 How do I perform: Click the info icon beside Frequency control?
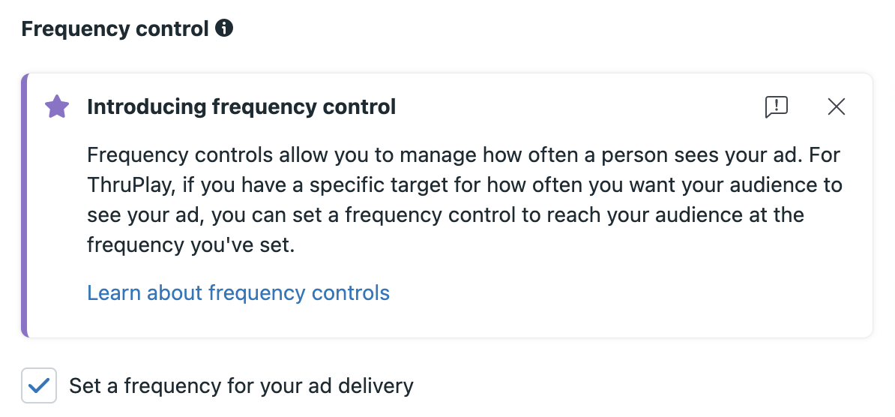tap(224, 28)
